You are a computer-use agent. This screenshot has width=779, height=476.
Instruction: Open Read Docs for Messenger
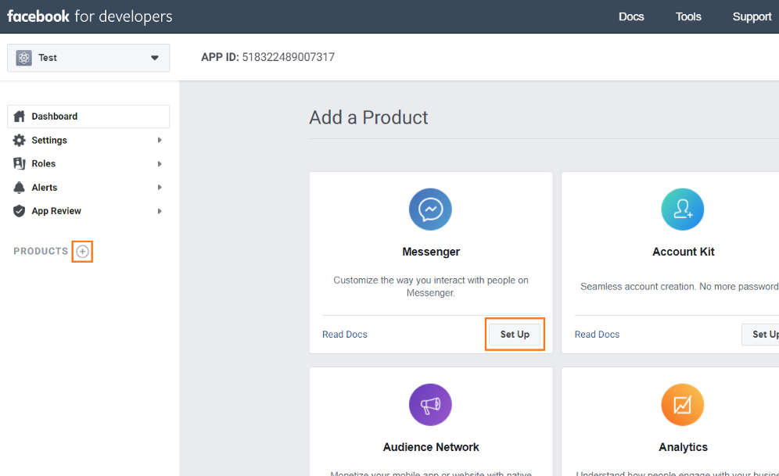tap(344, 334)
